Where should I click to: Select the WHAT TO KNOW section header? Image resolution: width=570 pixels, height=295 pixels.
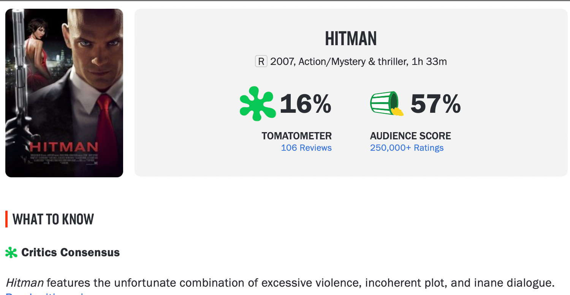click(x=53, y=219)
